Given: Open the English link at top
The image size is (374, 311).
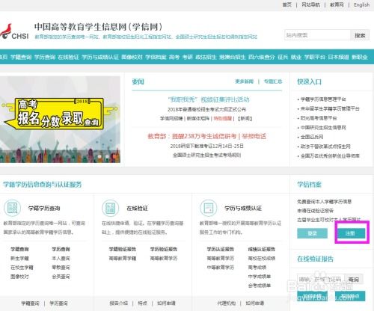Looking at the screenshot, I should pos(361,4).
